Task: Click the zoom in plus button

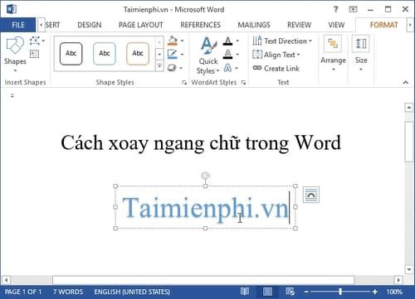Action: point(375,292)
